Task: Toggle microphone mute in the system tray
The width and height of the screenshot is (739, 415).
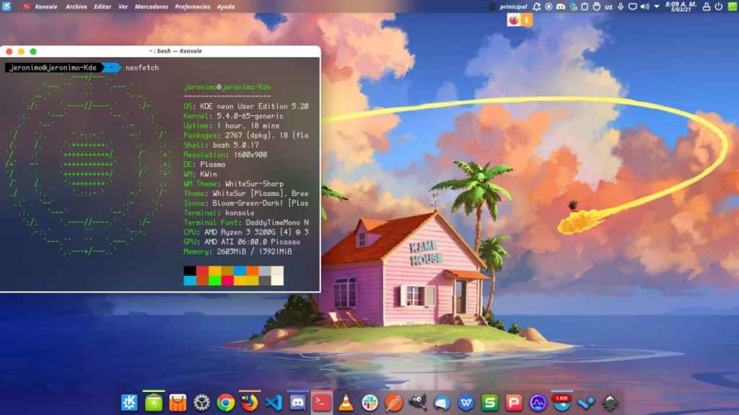Action: pos(620,6)
